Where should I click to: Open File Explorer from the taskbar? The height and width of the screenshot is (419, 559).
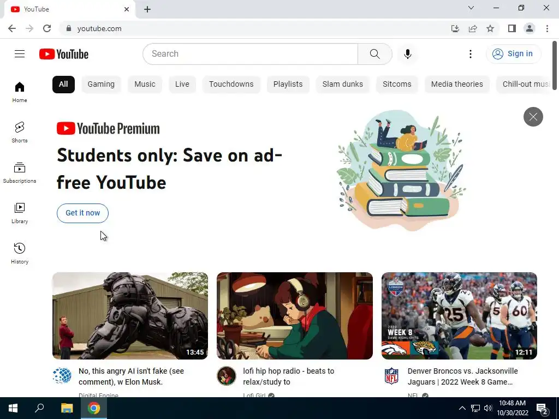[67, 408]
